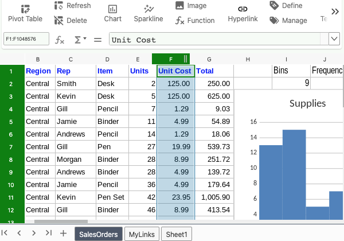This screenshot has width=344, height=241.
Task: Click the formula equals button
Action: (97, 40)
